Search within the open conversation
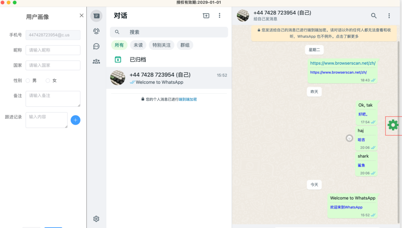This screenshot has height=228, width=402. click(374, 16)
